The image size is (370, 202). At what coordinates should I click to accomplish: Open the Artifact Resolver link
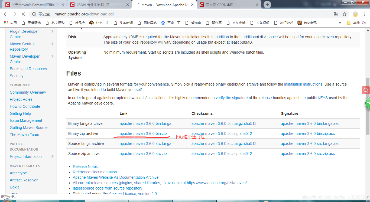click(24, 180)
